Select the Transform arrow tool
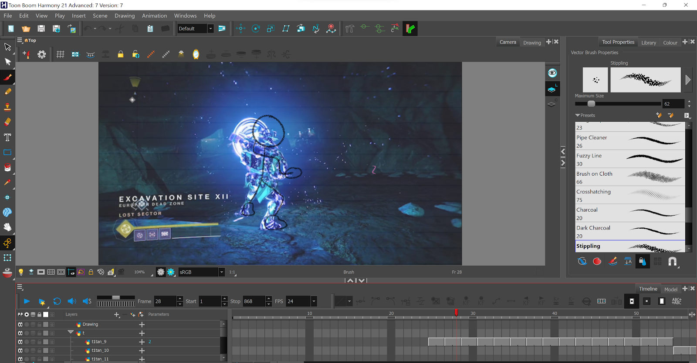 coord(7,47)
